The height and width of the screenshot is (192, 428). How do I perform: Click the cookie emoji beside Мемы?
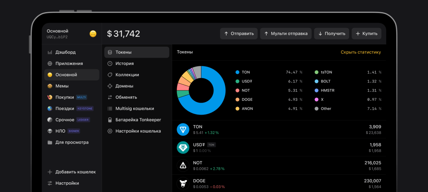pyautogui.click(x=50, y=86)
